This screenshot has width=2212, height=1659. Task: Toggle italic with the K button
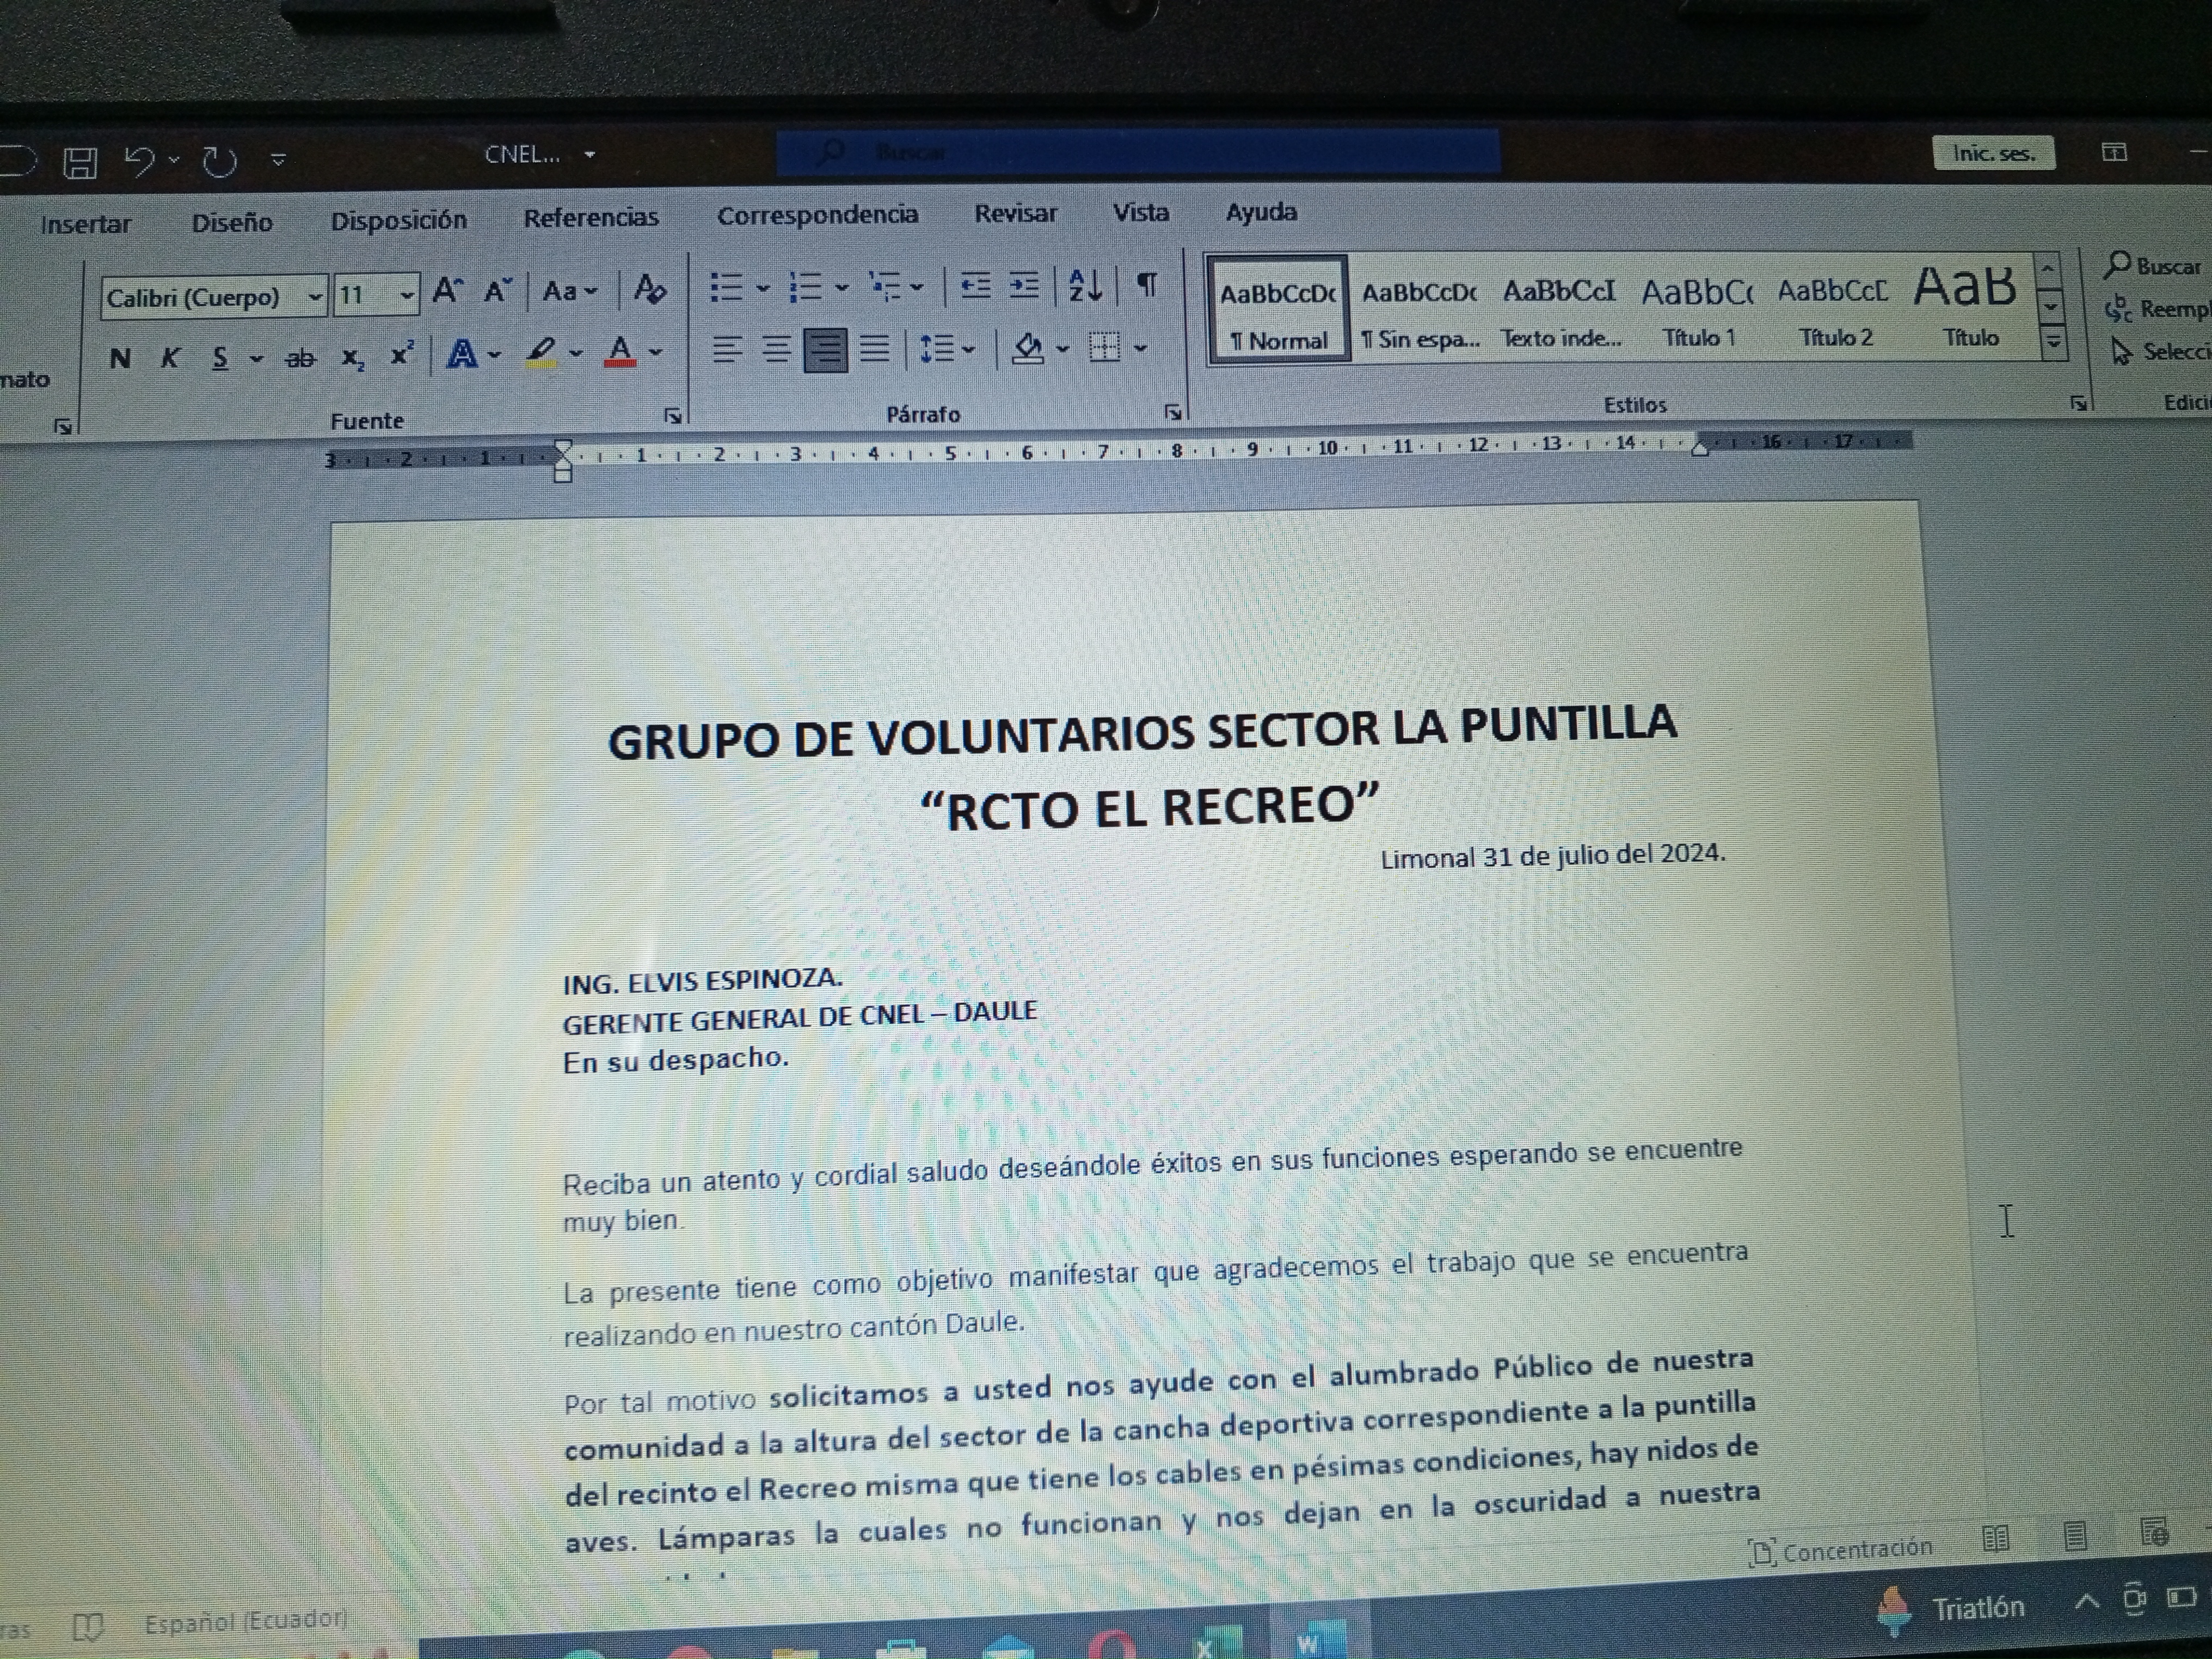pyautogui.click(x=170, y=358)
